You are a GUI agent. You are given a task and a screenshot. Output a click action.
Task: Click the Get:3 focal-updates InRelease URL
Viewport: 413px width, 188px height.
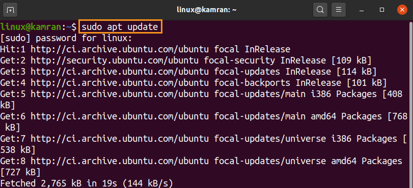click(x=120, y=72)
